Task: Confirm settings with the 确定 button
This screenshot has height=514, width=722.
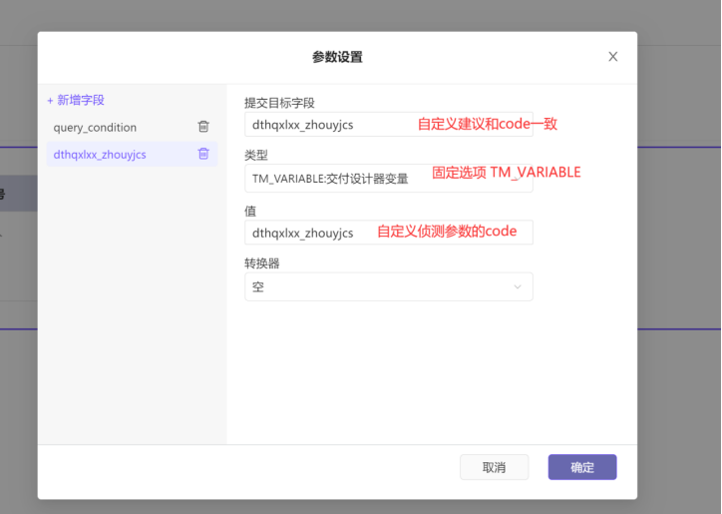Action: pos(582,467)
